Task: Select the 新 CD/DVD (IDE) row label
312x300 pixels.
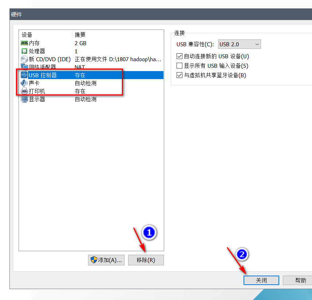Action: click(x=50, y=59)
